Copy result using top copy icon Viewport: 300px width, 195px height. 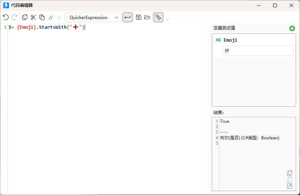coord(290,173)
